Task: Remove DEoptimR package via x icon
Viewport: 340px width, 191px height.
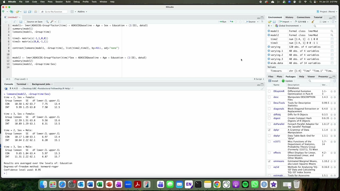Action: [x=335, y=92]
